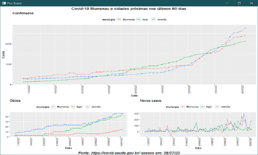
Task: Click 'município' label in the Óbitos legend
Action: [x=43, y=107]
